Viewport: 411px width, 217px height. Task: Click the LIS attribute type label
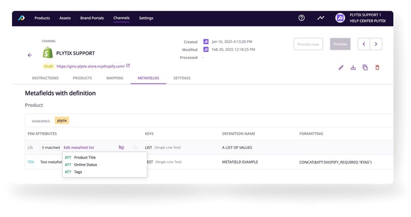30,147
